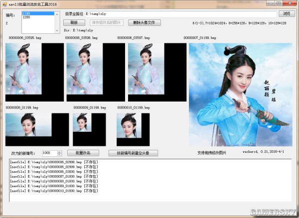Screen dimensions: 299x218
Task: Click the 00000006_03595.bmp filename label
Action: coord(25,38)
